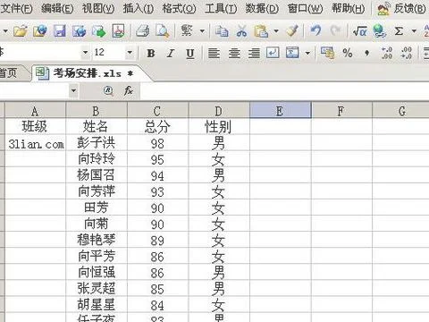Open the 窗口(W) menu

click(x=305, y=8)
